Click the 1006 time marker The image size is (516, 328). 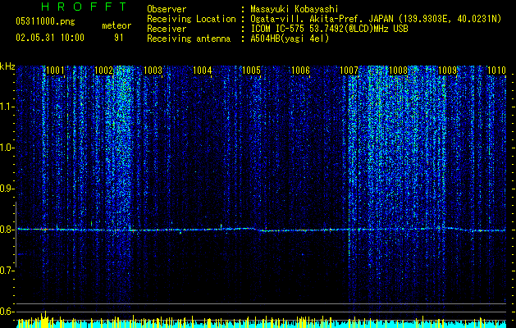point(300,71)
